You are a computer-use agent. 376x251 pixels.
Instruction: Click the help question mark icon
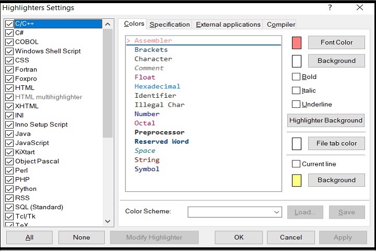point(330,8)
